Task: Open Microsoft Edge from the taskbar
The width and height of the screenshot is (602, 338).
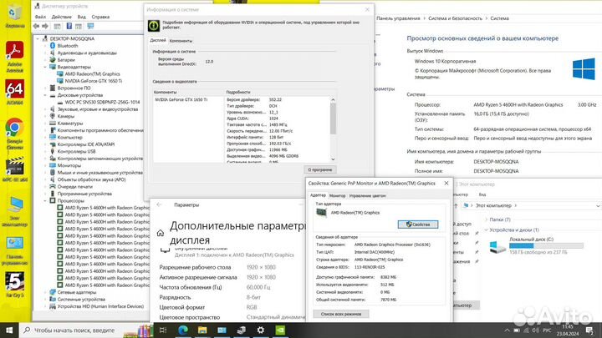Action: coord(183,330)
